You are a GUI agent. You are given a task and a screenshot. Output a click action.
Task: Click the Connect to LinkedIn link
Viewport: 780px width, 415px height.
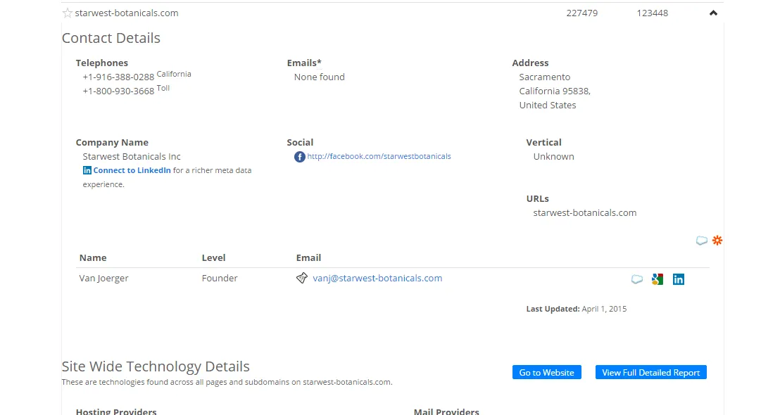pyautogui.click(x=132, y=170)
